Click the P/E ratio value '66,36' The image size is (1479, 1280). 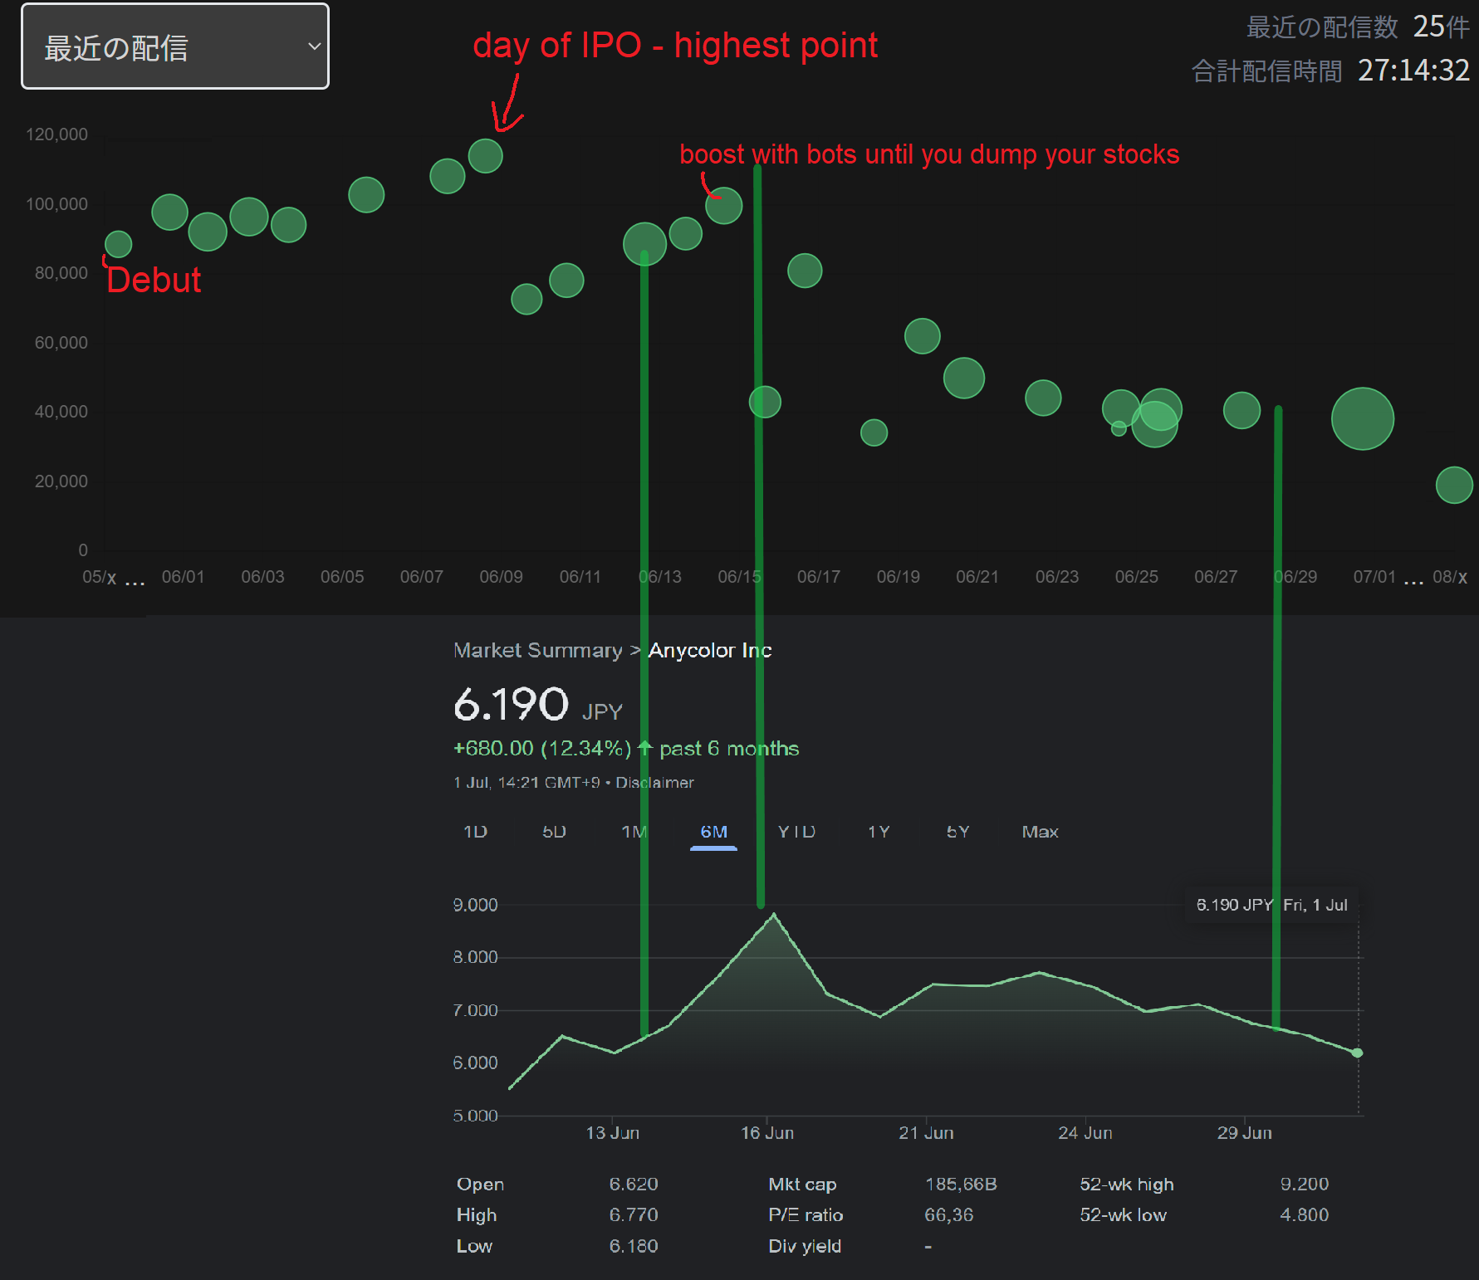(948, 1214)
